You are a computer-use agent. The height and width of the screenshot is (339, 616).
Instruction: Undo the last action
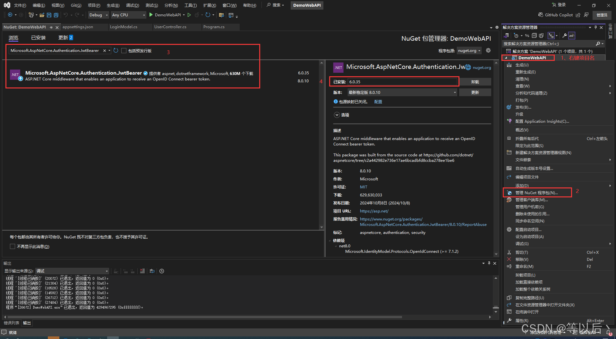coord(65,15)
